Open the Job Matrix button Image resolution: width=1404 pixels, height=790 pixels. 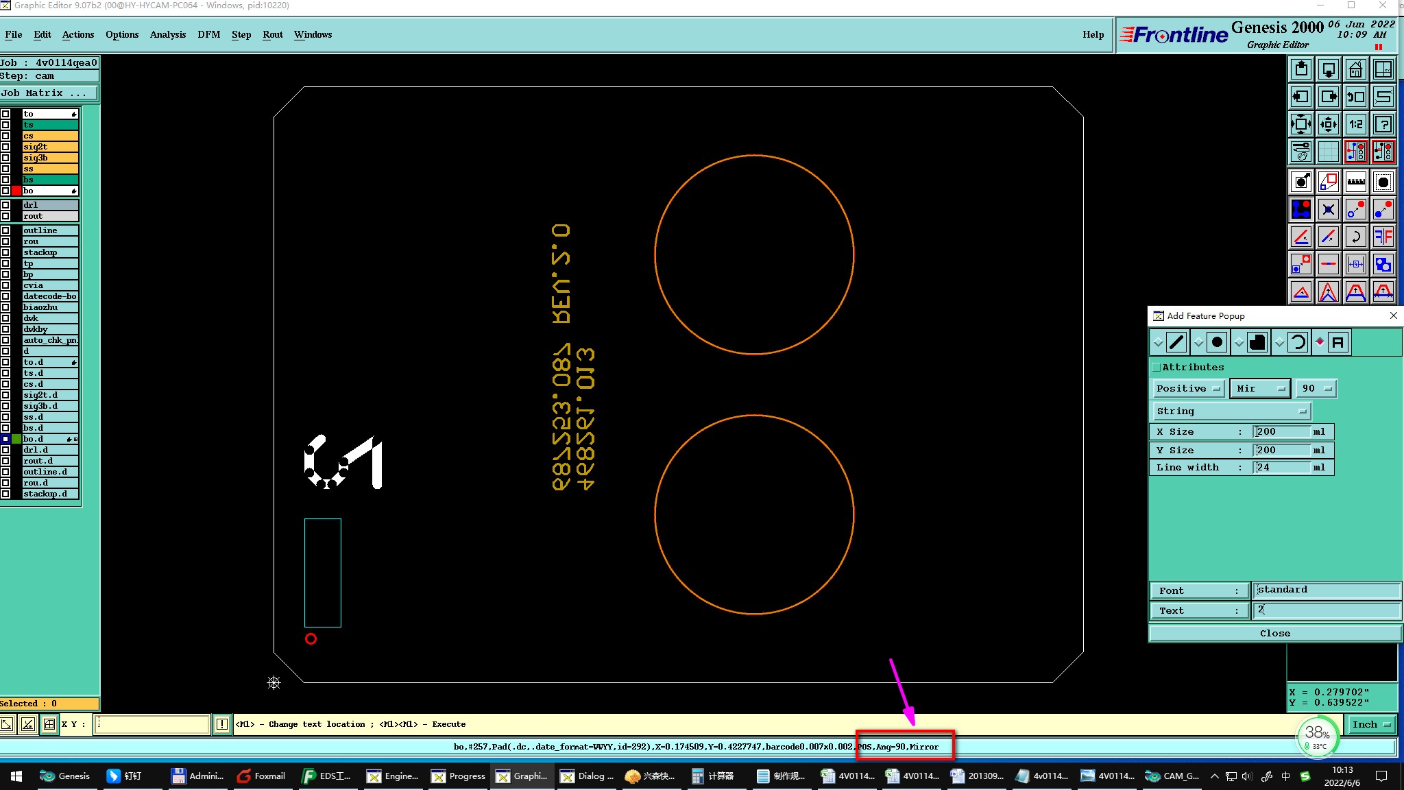click(48, 93)
